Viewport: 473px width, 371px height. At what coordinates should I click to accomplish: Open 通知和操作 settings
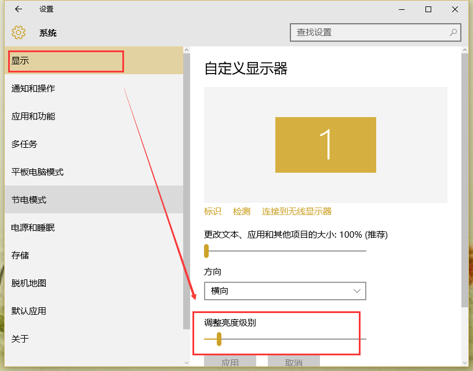(94, 88)
